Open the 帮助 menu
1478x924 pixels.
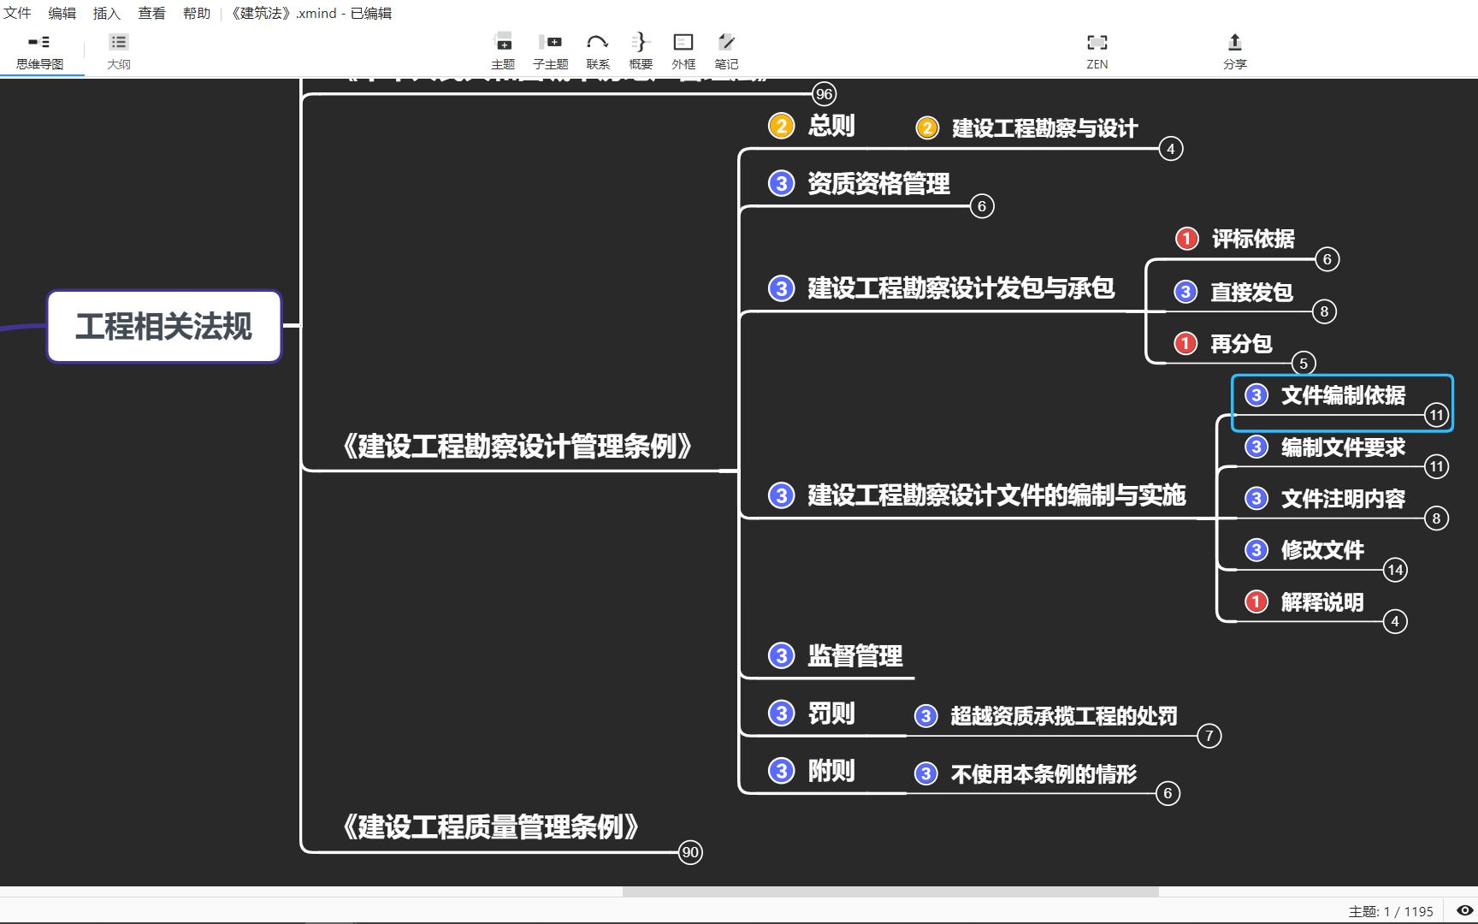coord(197,13)
